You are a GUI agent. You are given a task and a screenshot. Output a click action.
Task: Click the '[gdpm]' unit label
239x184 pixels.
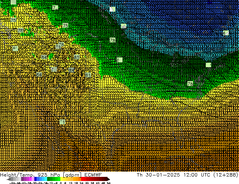pos(72,175)
